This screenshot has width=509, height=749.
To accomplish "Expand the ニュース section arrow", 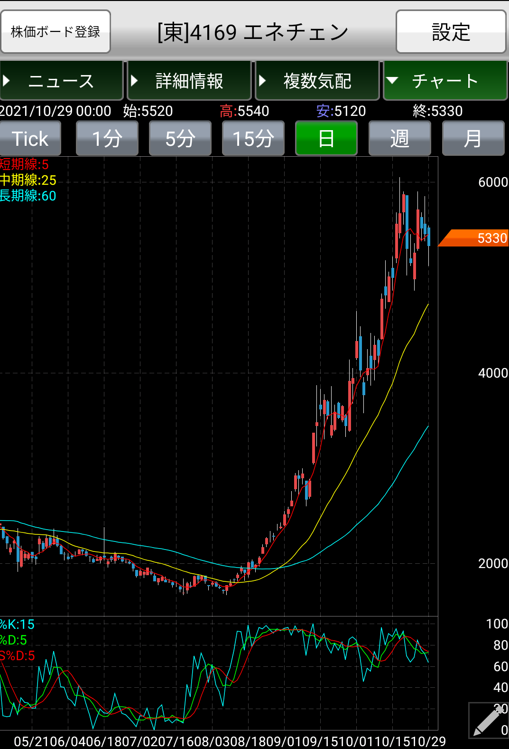I will [7, 81].
